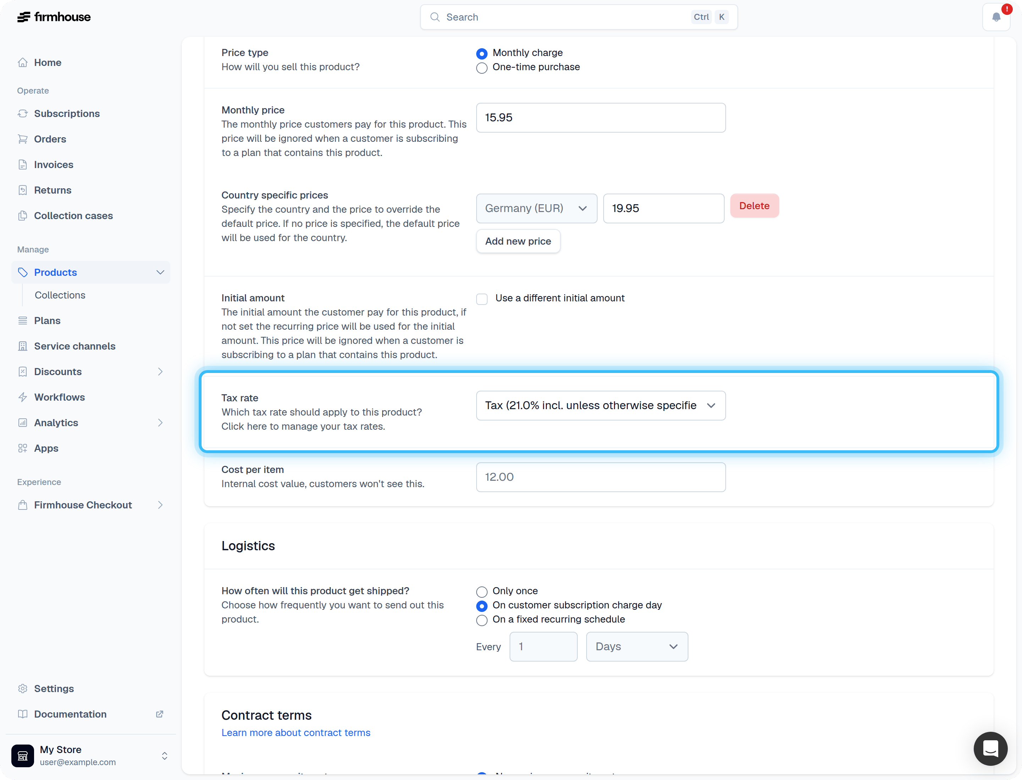Click the Cost per item field
The height and width of the screenshot is (780, 1022).
[600, 477]
